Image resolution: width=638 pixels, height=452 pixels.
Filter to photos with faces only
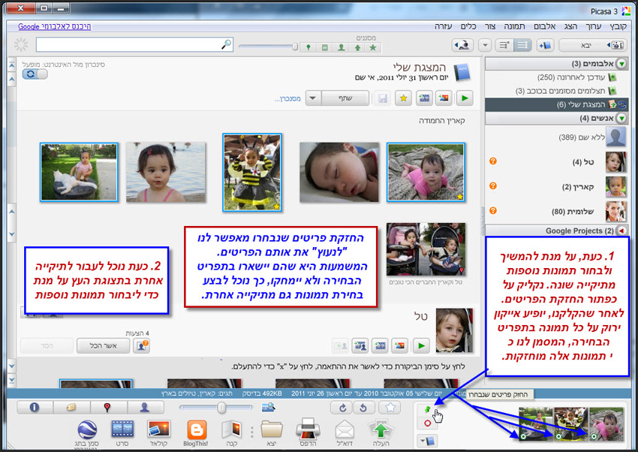pyautogui.click(x=341, y=47)
